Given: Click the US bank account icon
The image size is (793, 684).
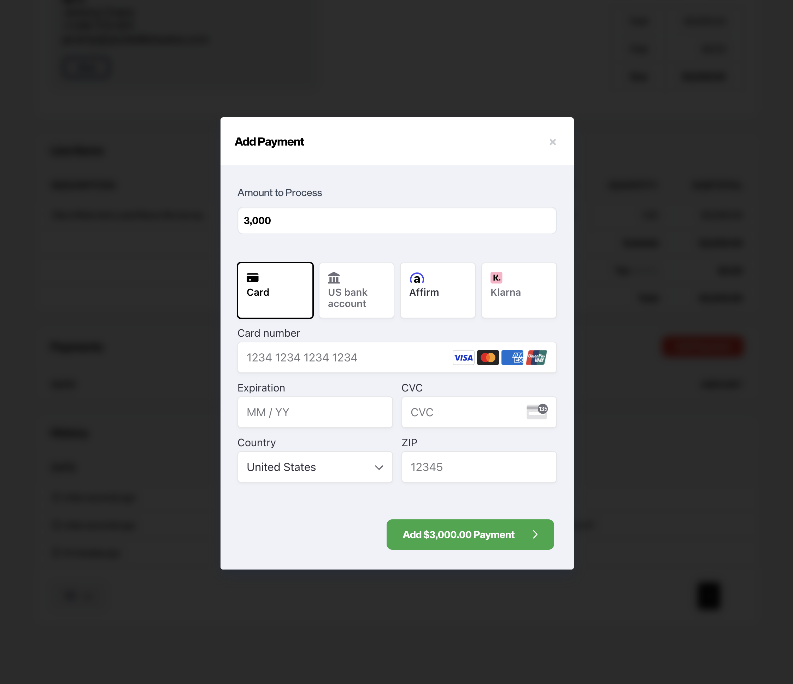Looking at the screenshot, I should point(333,278).
